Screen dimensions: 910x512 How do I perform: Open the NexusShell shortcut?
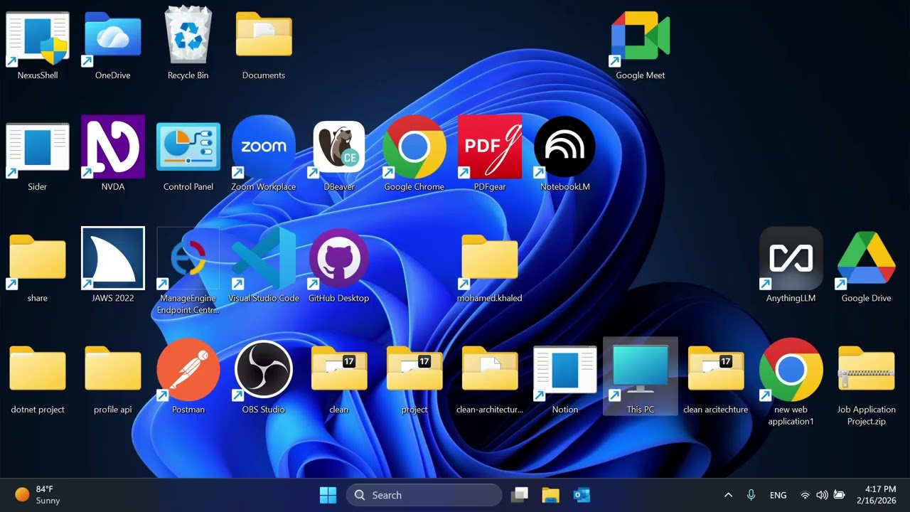[x=38, y=44]
